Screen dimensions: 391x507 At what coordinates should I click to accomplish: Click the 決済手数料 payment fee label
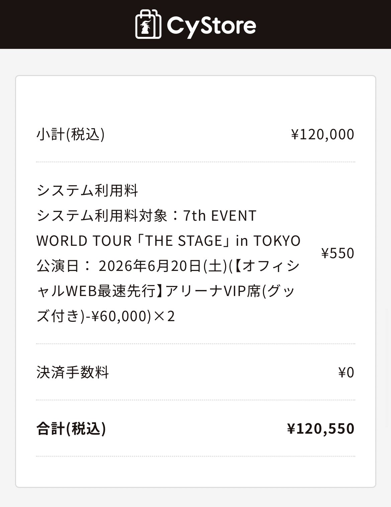pos(73,372)
